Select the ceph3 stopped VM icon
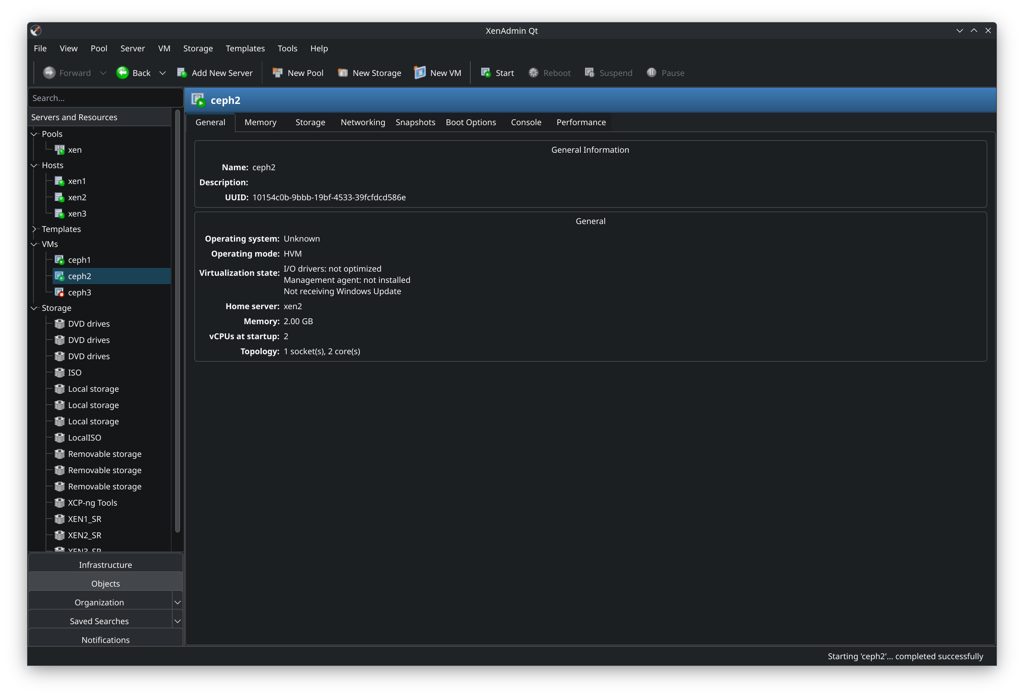The width and height of the screenshot is (1024, 698). pos(60,292)
